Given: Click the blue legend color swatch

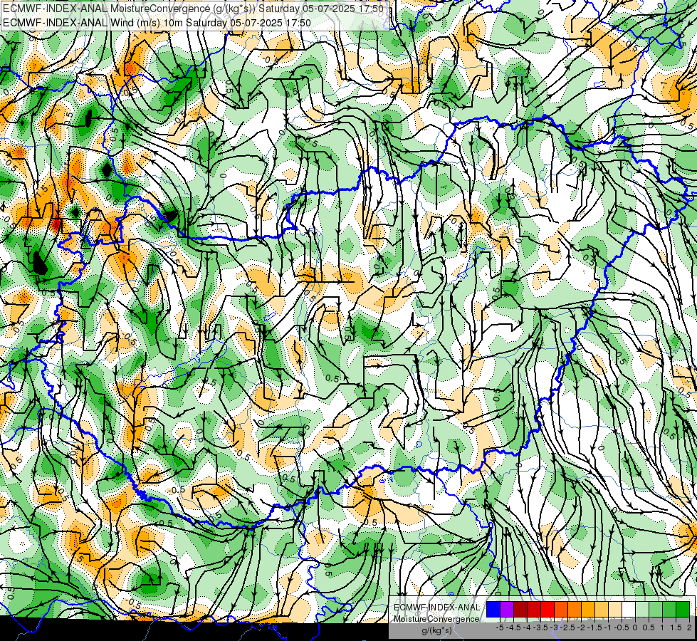Looking at the screenshot, I should tap(493, 610).
